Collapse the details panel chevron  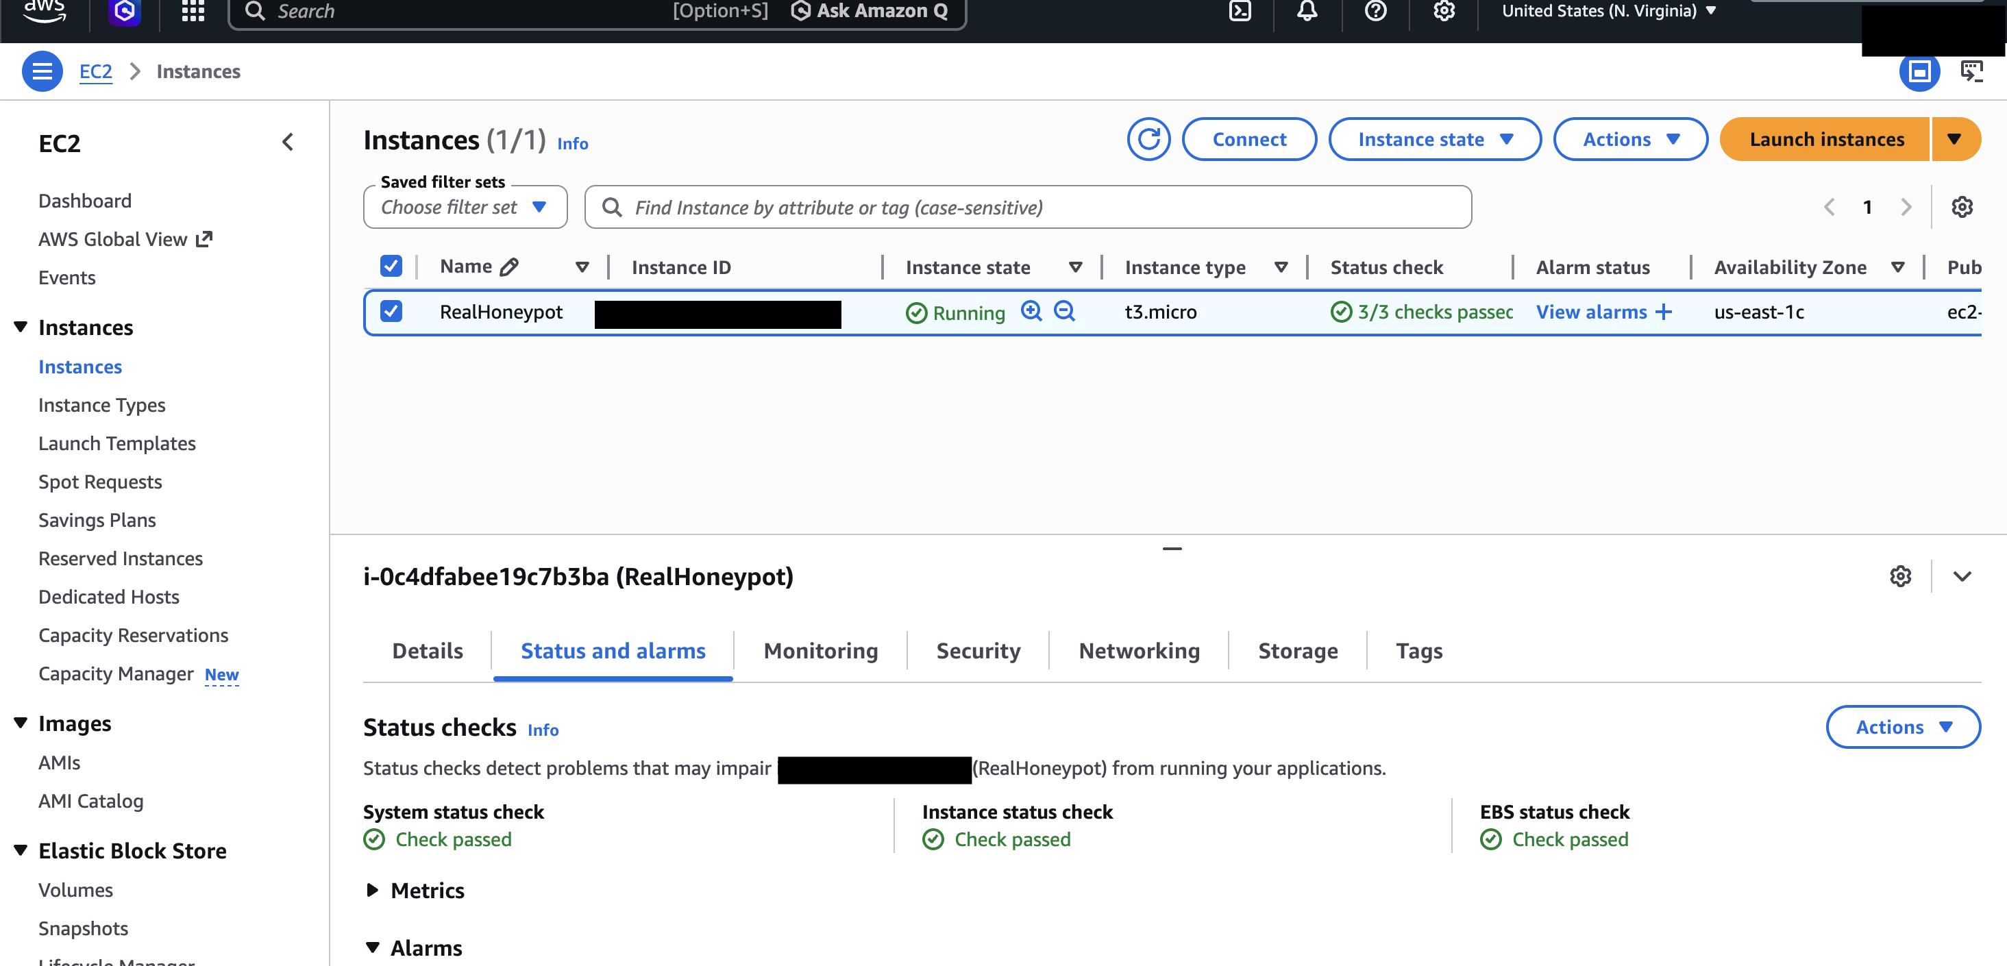(1962, 576)
